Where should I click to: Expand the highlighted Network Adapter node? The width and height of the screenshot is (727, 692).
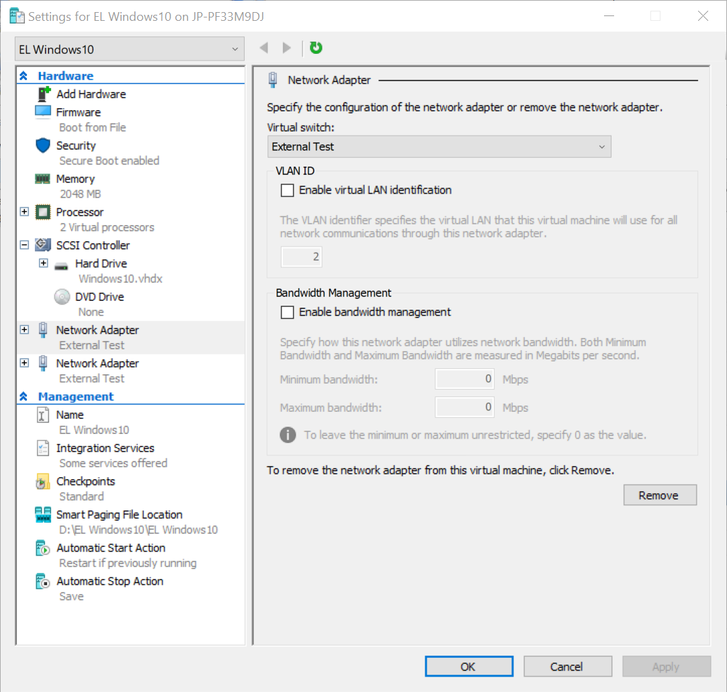tap(25, 330)
